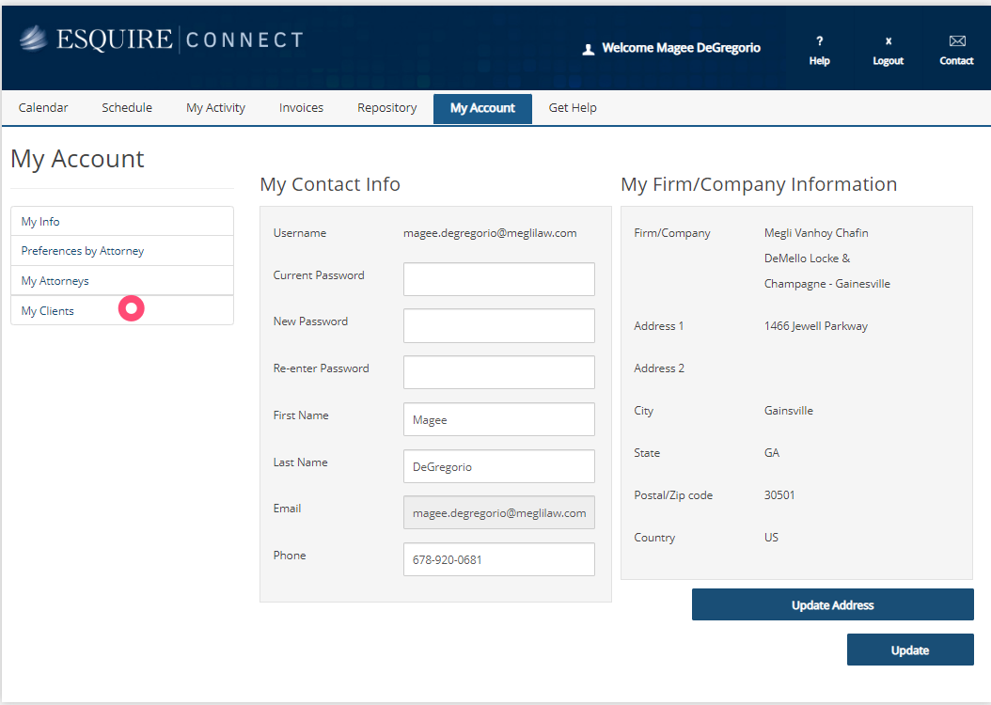Click the Logout x icon
This screenshot has height=705, width=991.
pyautogui.click(x=888, y=41)
